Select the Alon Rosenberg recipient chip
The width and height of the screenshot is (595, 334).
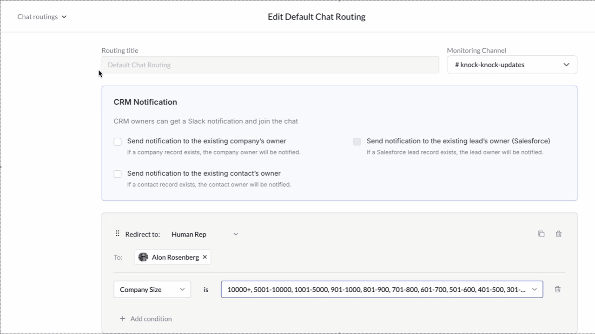(x=172, y=257)
